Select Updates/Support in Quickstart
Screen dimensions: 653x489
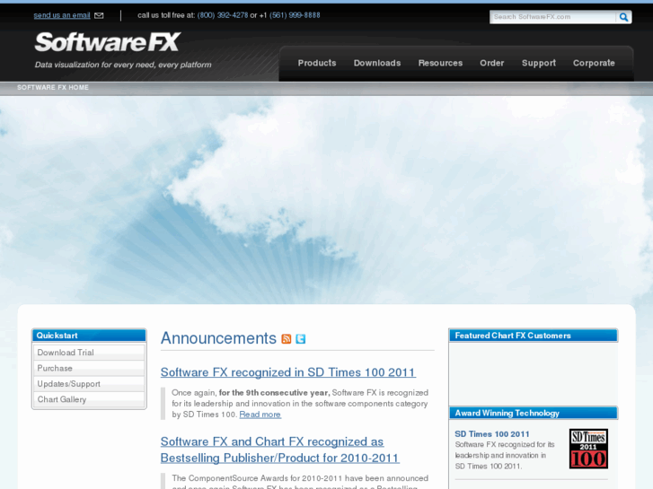[89, 384]
